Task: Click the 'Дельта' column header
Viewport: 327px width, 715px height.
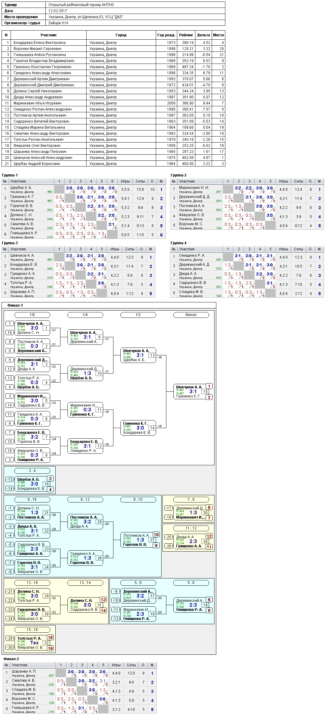Action: tap(204, 35)
